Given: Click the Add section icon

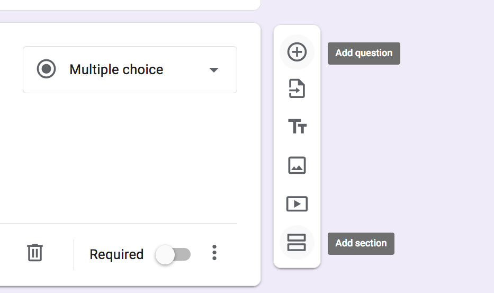Looking at the screenshot, I should point(297,243).
